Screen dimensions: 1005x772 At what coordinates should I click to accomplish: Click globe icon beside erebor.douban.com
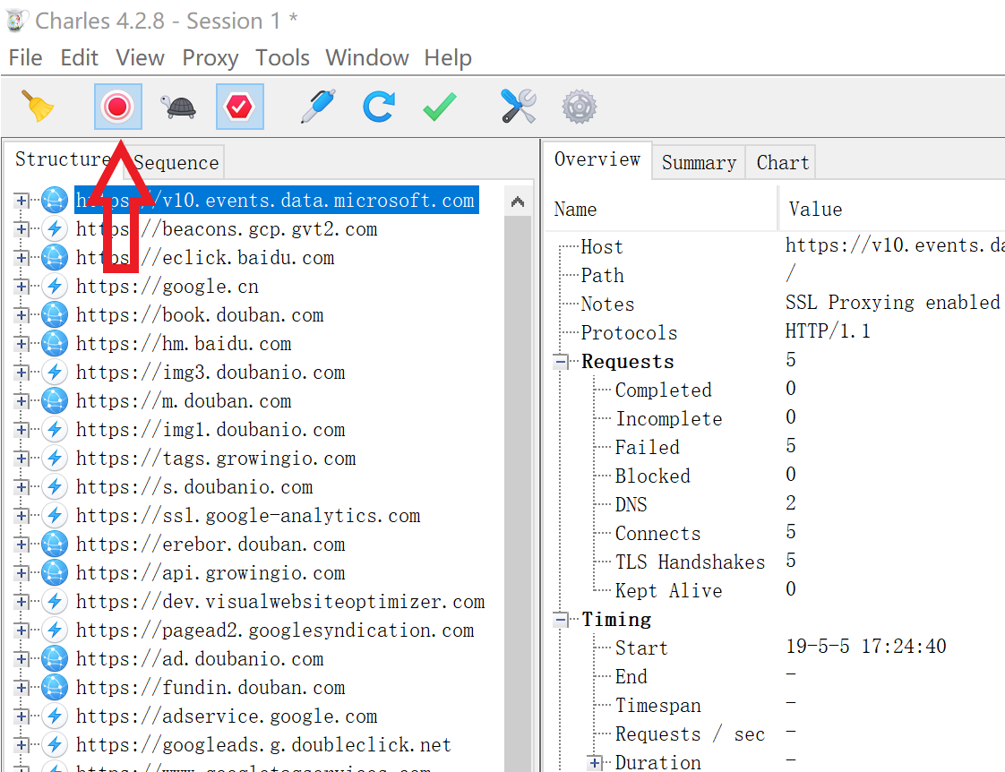point(55,544)
